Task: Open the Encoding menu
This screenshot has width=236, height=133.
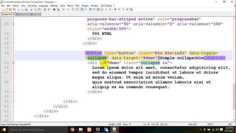Action: pyautogui.click(x=32, y=6)
